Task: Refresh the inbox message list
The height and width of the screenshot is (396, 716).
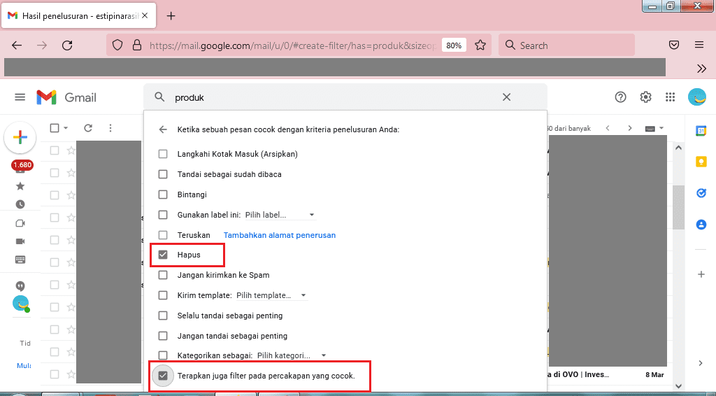Action: coord(88,128)
